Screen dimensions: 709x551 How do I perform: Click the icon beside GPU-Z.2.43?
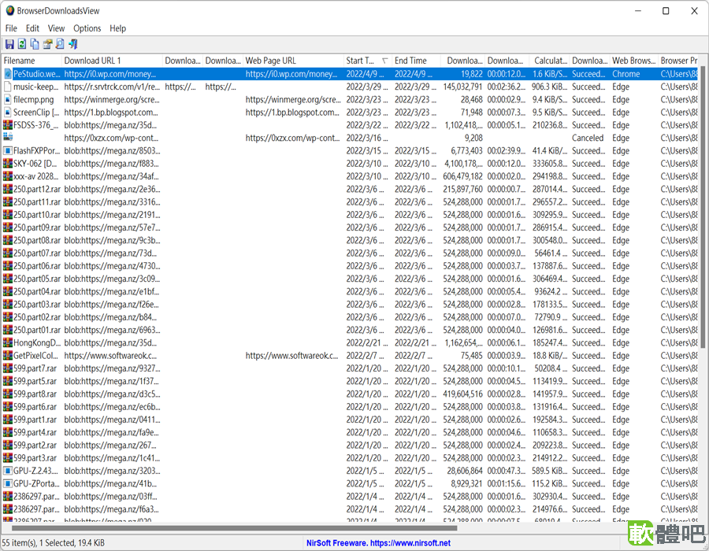pyautogui.click(x=8, y=471)
